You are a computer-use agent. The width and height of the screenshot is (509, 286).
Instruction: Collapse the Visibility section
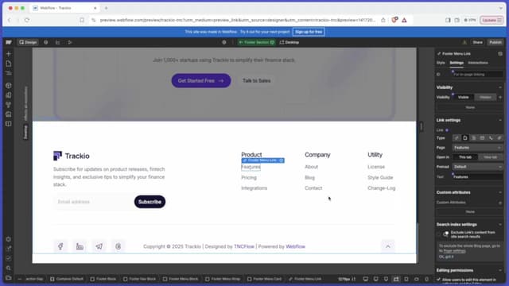(500, 87)
